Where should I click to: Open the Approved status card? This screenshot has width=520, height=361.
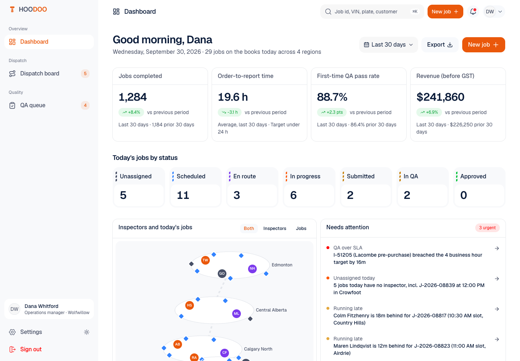tap(479, 187)
